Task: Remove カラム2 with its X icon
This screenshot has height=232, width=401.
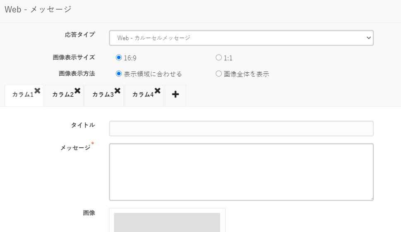Action: pyautogui.click(x=77, y=91)
